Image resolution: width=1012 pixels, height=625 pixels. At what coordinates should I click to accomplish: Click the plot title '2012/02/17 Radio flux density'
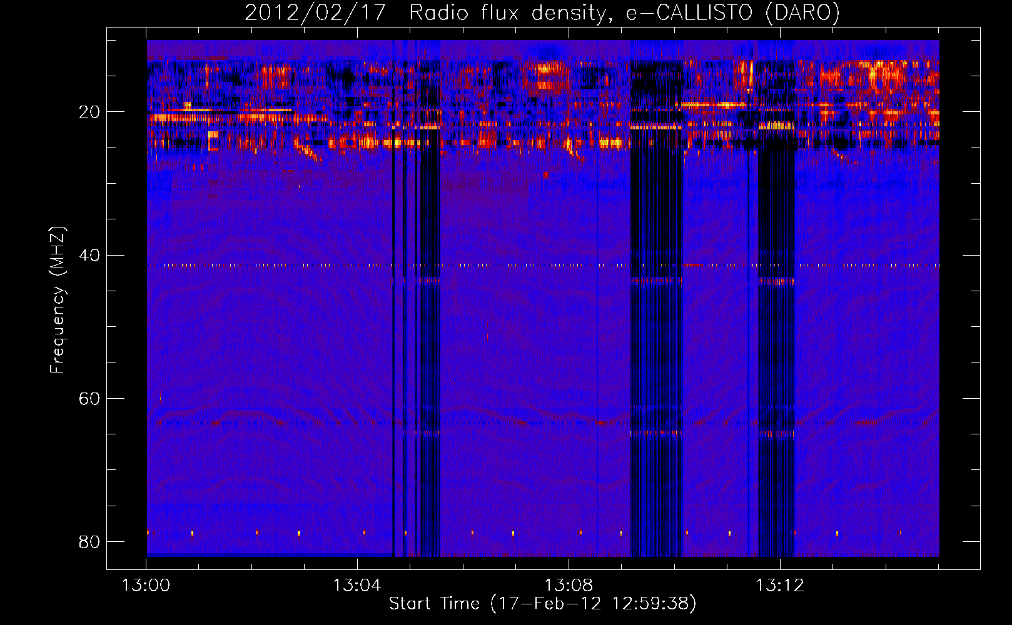point(426,13)
